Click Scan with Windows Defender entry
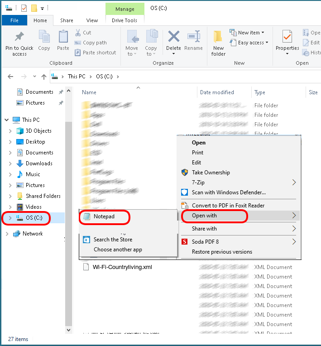The width and height of the screenshot is (321, 346). [239, 192]
